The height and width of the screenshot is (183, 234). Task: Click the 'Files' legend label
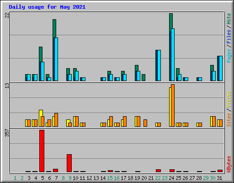[229, 37]
